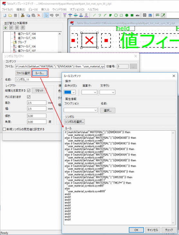Viewport: 179px width, 235px height.
Task: Select the hollow Circle drawing tool
Action: 116,15
